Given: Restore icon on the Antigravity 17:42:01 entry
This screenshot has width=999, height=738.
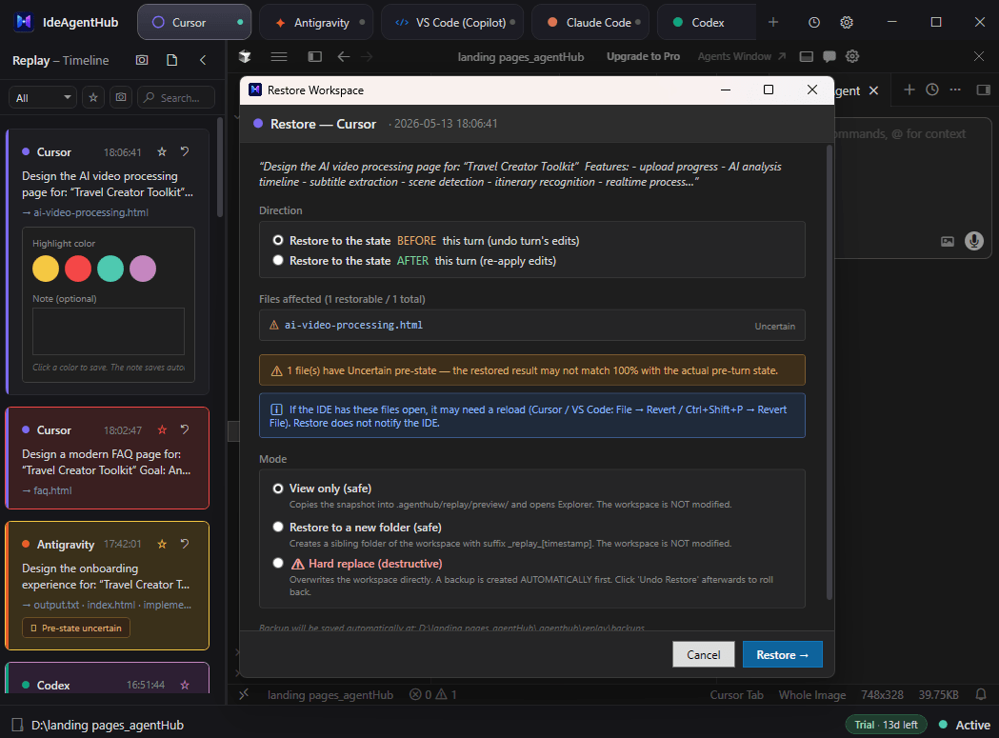Looking at the screenshot, I should pos(185,544).
